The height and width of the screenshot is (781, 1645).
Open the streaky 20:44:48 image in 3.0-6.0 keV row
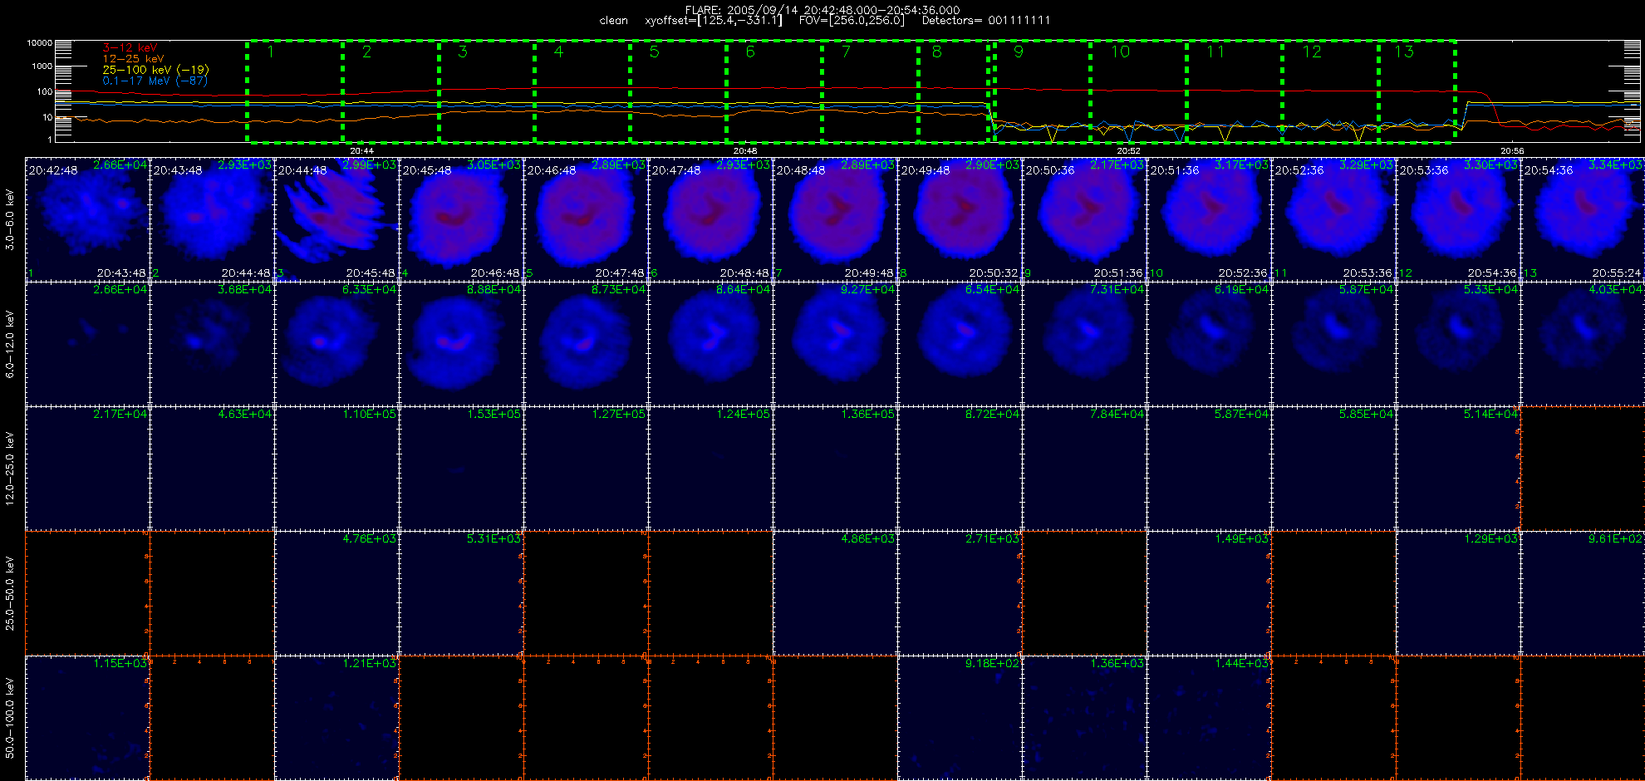337,219
